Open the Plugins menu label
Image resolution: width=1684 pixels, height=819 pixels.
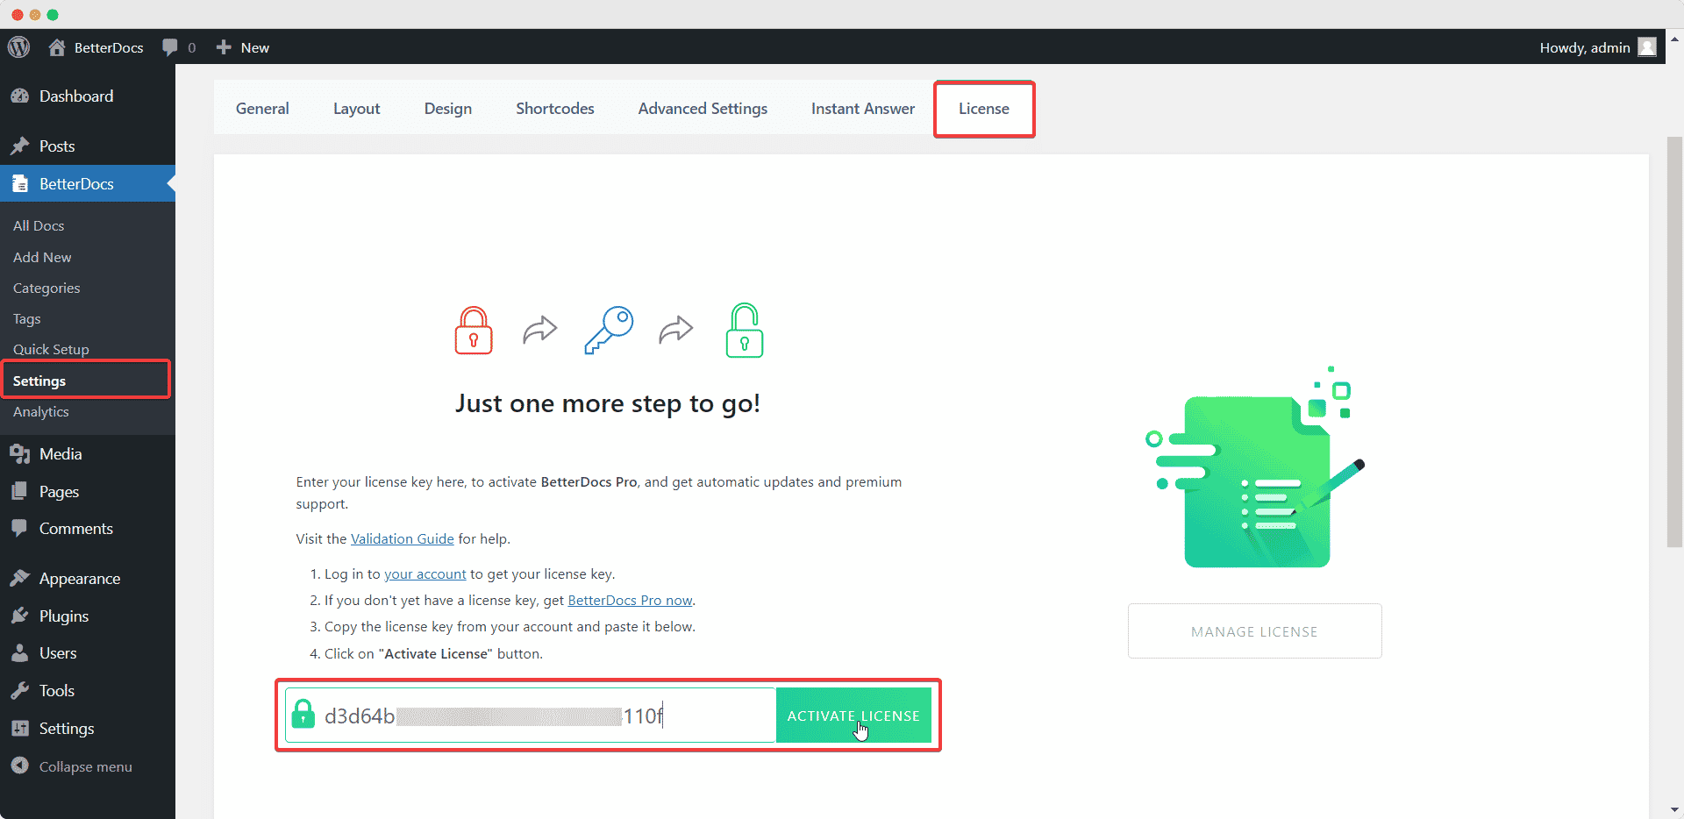[64, 616]
